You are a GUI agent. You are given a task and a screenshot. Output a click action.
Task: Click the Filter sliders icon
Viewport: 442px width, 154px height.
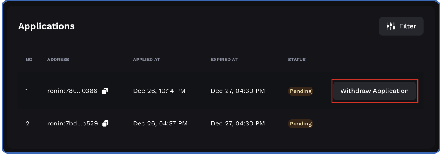click(x=390, y=26)
